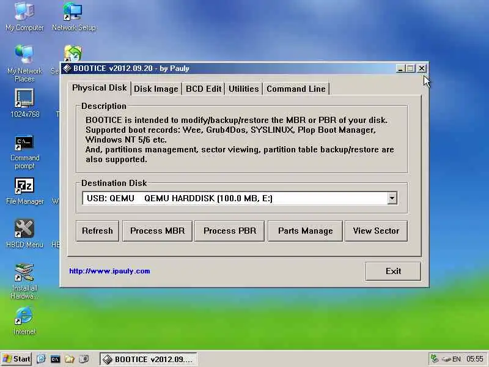The height and width of the screenshot is (367, 489).
Task: Launch the Command prompt desktop icon
Action: pyautogui.click(x=24, y=152)
